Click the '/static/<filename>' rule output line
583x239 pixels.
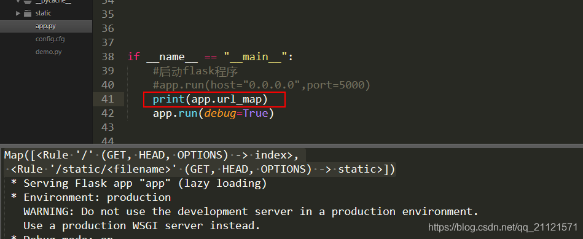(x=203, y=170)
